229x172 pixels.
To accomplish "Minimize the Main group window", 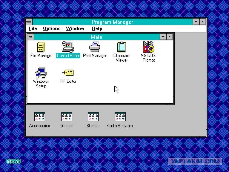I will coord(163,37).
